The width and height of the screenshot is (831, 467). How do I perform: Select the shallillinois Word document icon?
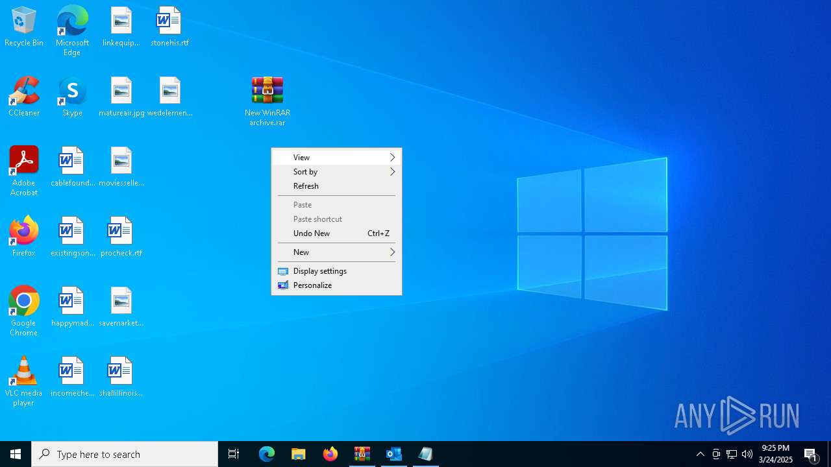click(x=121, y=377)
